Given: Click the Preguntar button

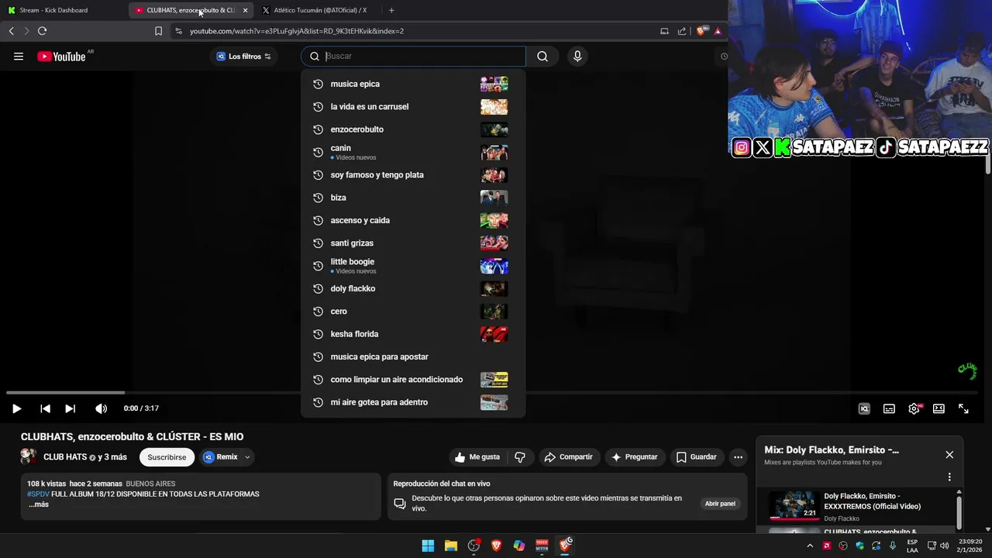Looking at the screenshot, I should pos(634,457).
